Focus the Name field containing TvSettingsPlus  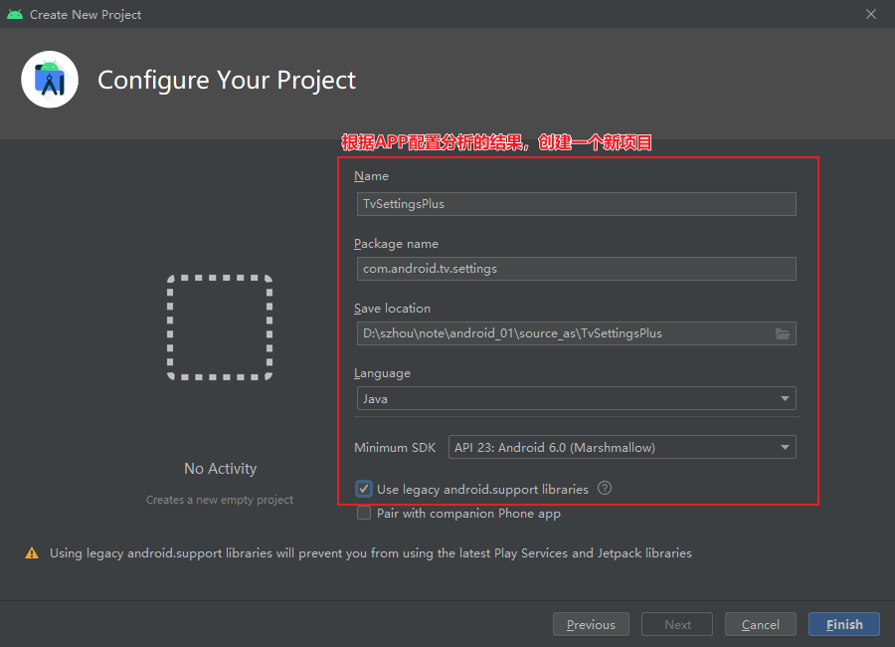pyautogui.click(x=576, y=204)
